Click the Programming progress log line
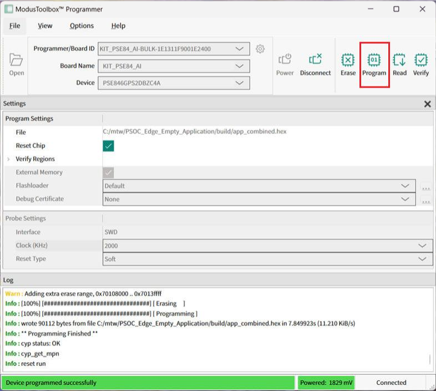 (101, 314)
